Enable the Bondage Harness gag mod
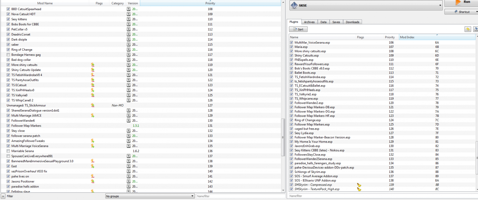Viewport: 478px width, 200px height. [8, 55]
